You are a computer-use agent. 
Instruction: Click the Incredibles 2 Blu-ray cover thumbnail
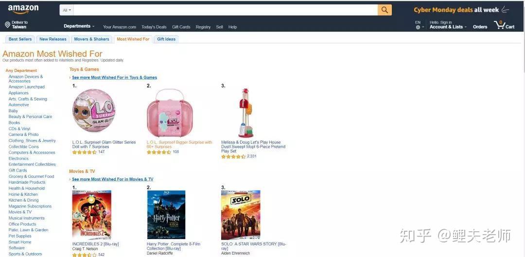92,215
